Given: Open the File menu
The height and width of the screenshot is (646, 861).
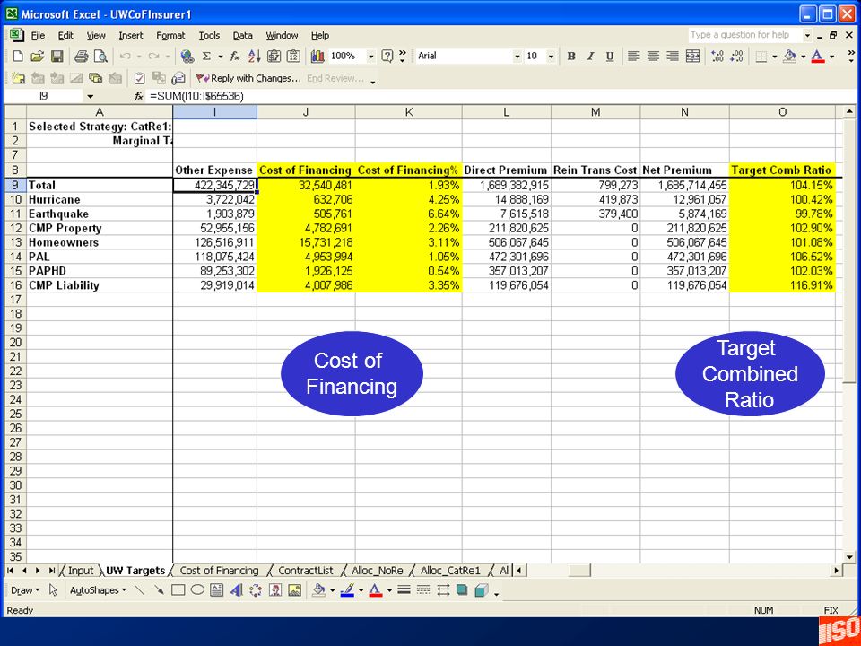Looking at the screenshot, I should tap(38, 36).
